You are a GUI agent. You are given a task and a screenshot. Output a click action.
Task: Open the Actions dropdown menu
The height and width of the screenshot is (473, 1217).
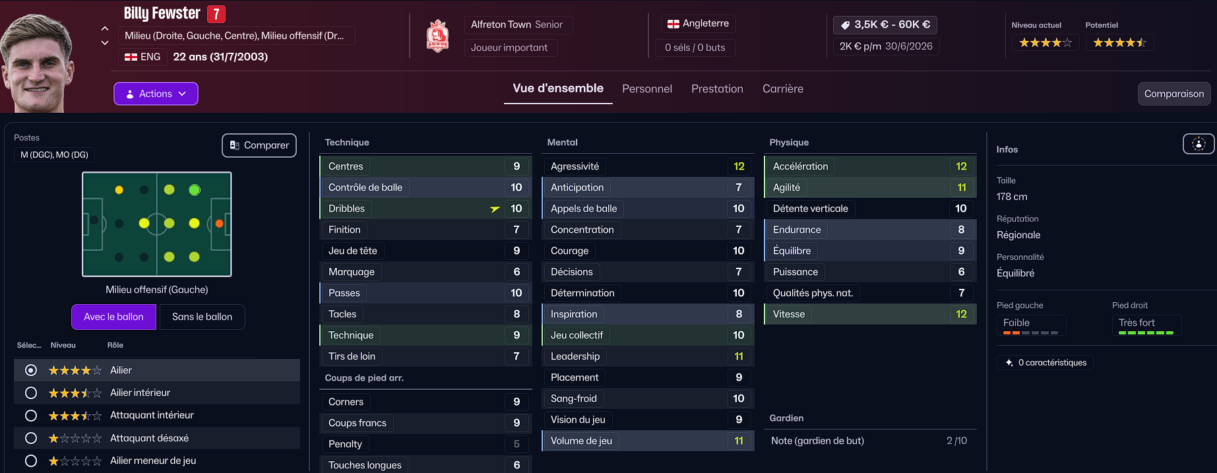156,94
